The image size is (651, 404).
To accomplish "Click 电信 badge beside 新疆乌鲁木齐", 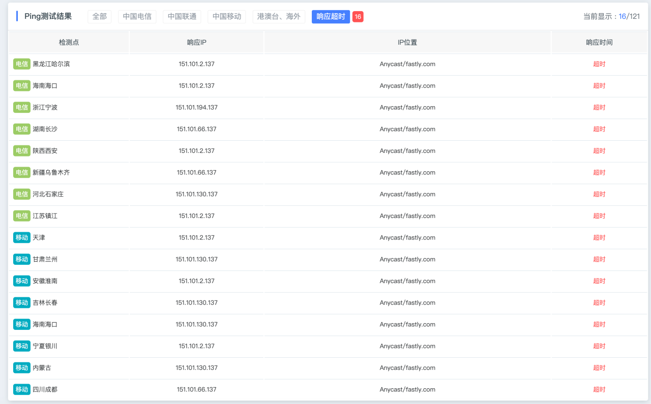I will click(x=22, y=172).
